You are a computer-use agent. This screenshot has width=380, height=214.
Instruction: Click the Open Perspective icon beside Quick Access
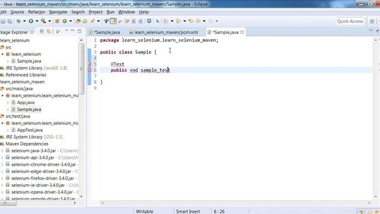(372, 21)
